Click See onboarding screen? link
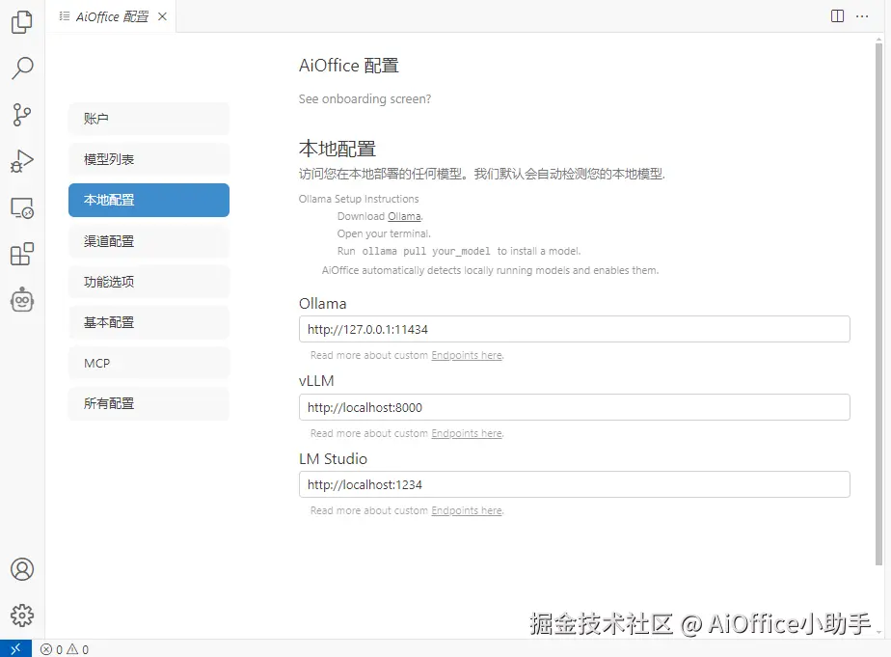 364,99
